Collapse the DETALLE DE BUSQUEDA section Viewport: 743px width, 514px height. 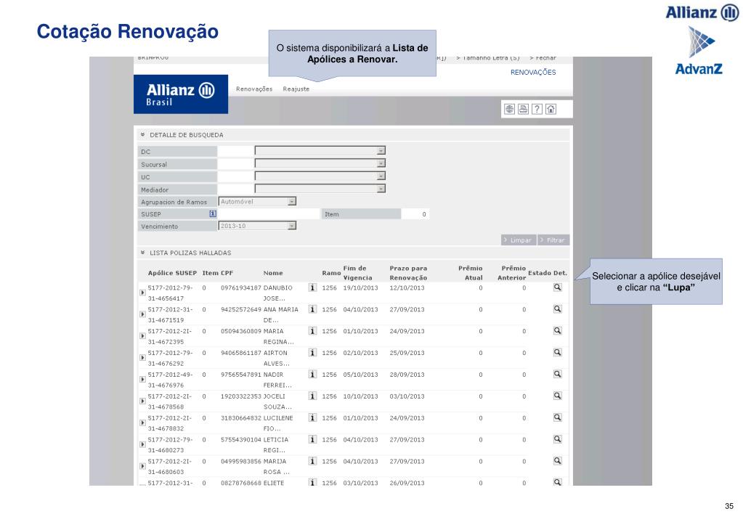tap(142, 134)
